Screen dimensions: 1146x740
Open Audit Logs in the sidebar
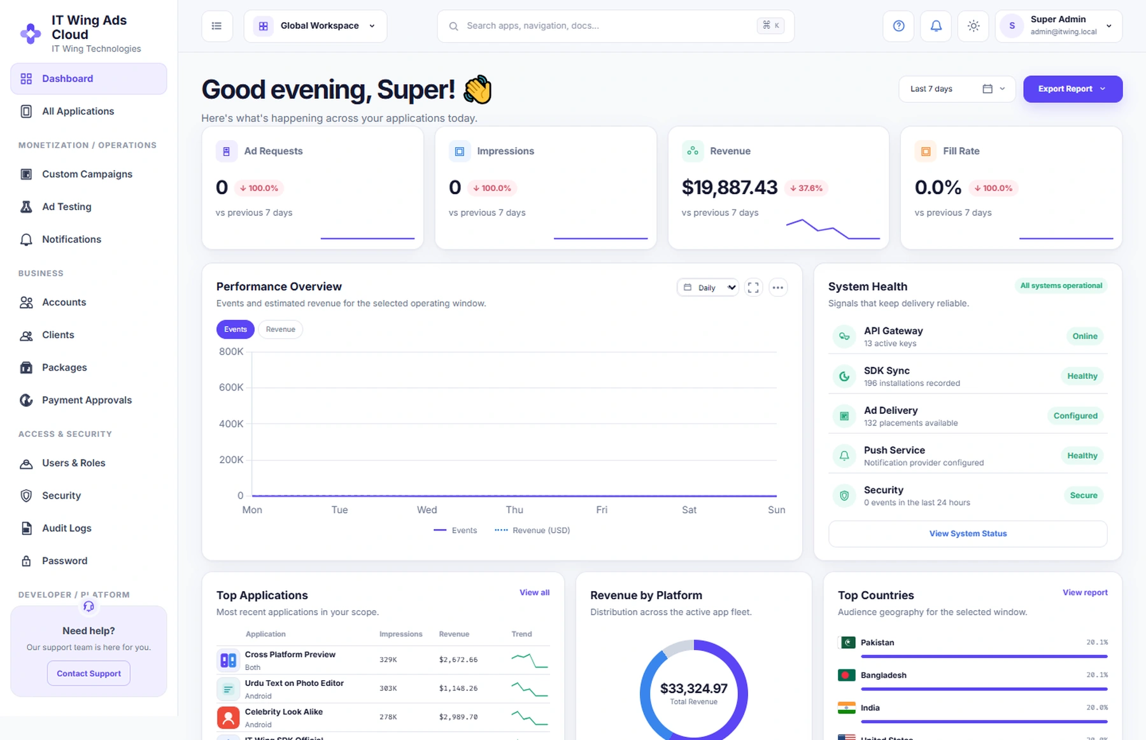point(88,529)
